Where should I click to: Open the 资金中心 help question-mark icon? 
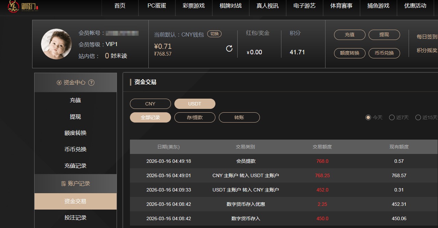click(91, 82)
